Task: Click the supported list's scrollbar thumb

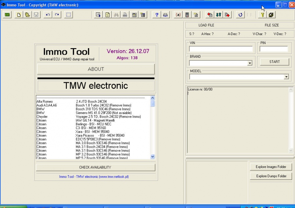Action: [x=152, y=104]
